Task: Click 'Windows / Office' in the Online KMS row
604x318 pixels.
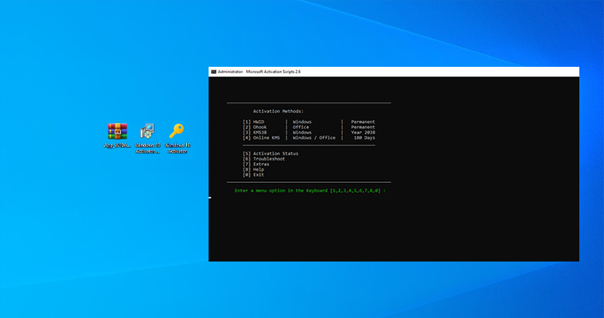Action: click(x=314, y=138)
